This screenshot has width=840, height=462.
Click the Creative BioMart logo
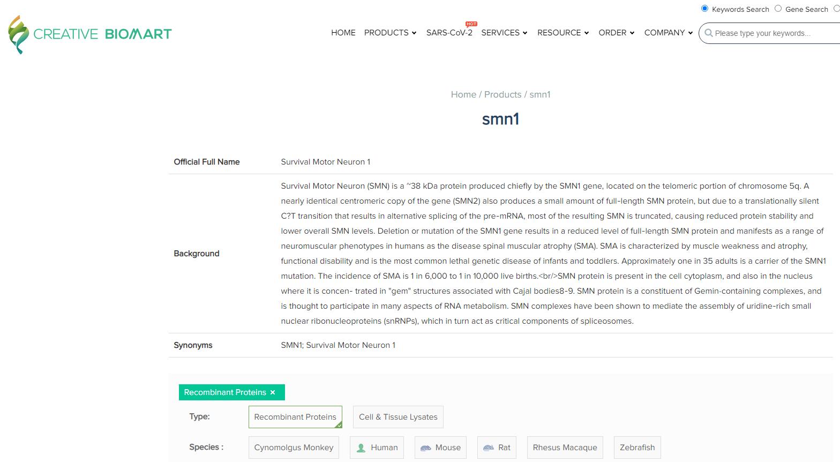[89, 34]
